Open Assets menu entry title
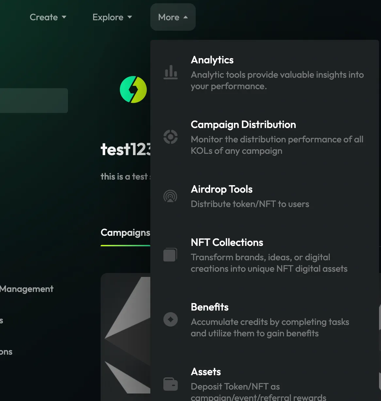The height and width of the screenshot is (401, 381). [x=206, y=372]
